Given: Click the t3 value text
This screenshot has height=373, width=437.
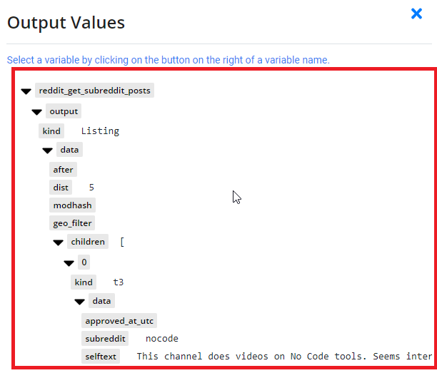Looking at the screenshot, I should click(x=119, y=282).
